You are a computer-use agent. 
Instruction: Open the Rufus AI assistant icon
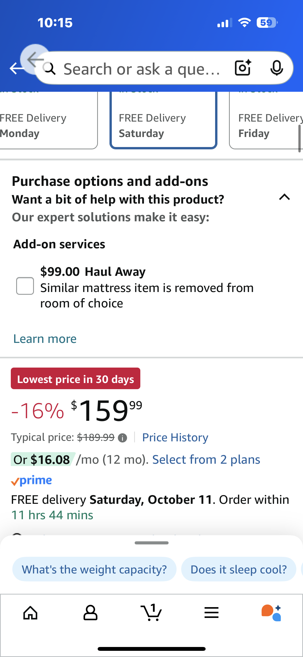click(271, 613)
